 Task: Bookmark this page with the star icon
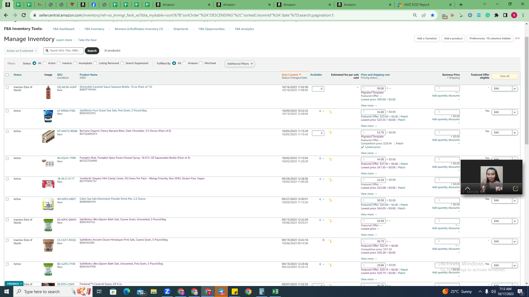coord(433,15)
